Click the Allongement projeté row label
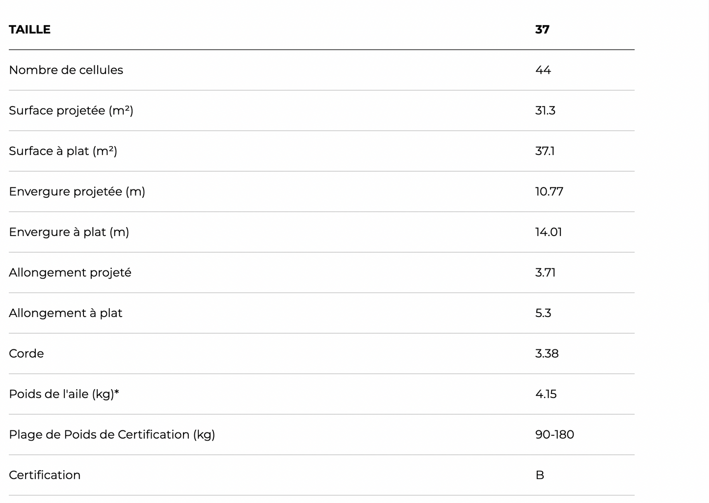Viewport: 709px width, 503px height. [70, 272]
